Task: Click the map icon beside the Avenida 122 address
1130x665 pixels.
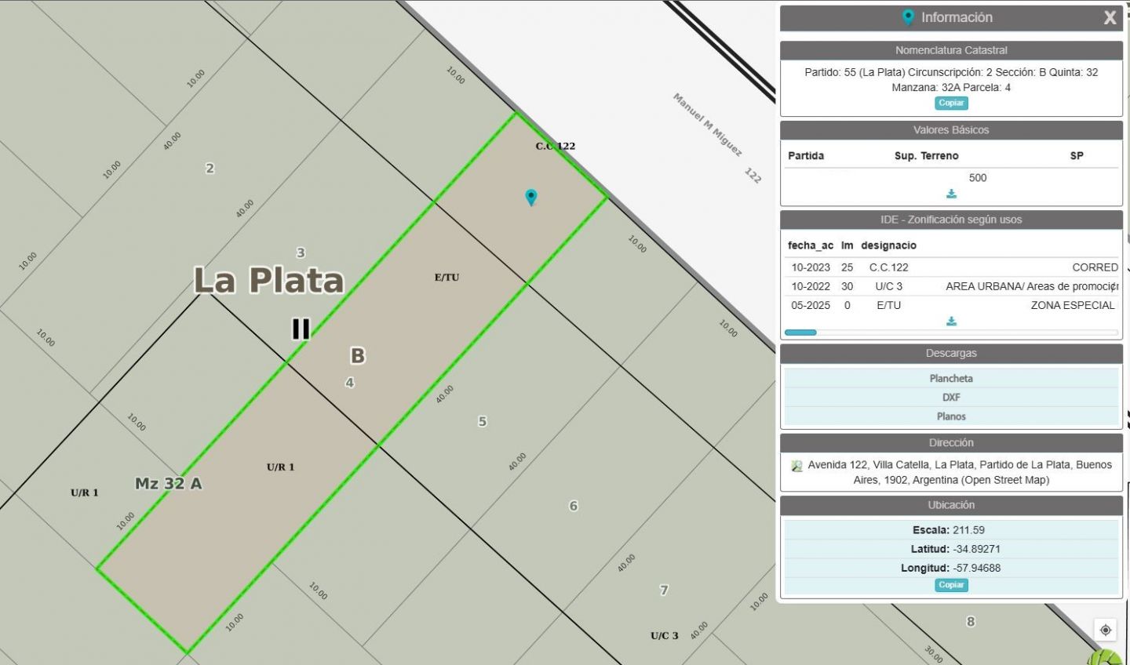Action: tap(796, 466)
